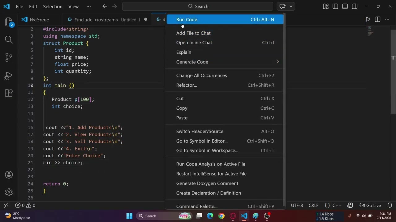Toggle the bottom Panel
396x222 pixels.
pos(345,6)
